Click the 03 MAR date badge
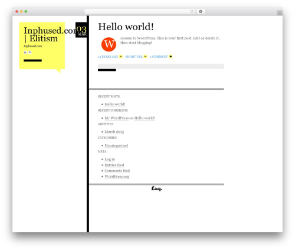 click(81, 30)
